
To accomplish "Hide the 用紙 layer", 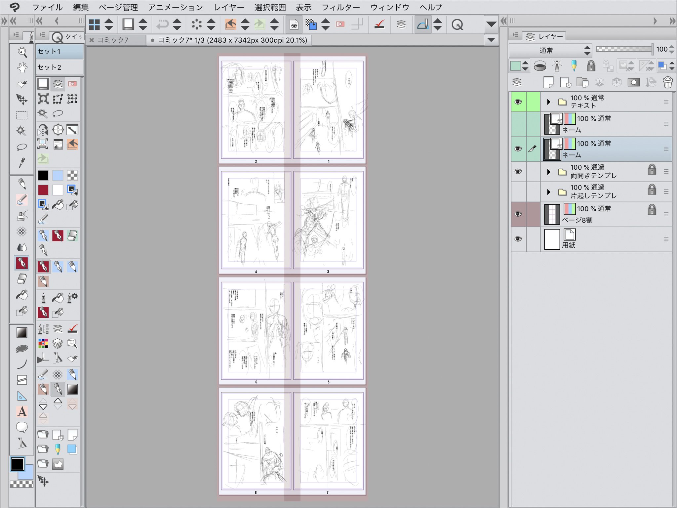I will 518,239.
